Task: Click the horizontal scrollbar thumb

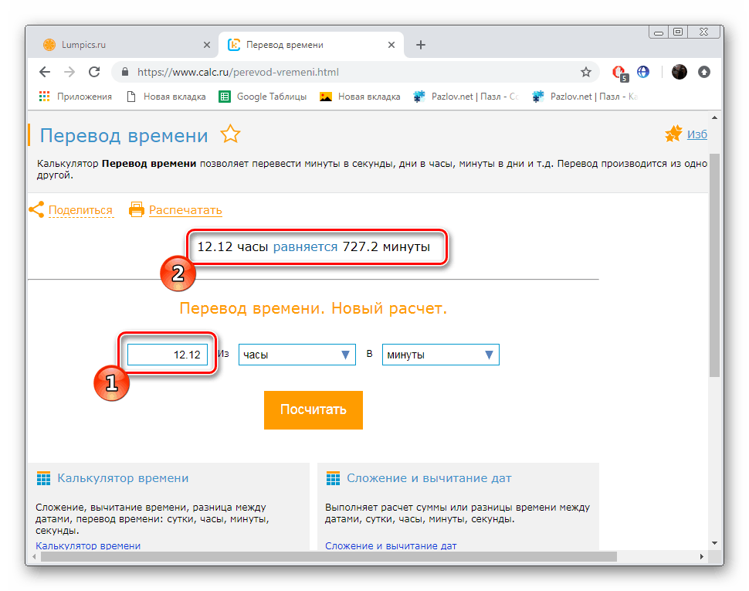Action: pos(329,556)
